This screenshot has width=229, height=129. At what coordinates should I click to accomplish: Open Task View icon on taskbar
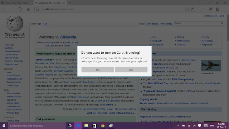tap(70, 126)
